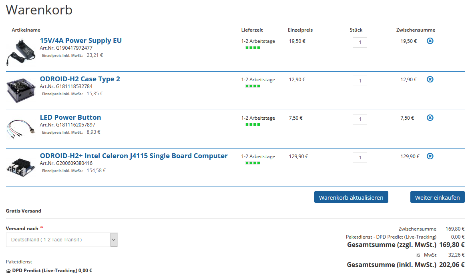Viewport: 470px width, 273px height.
Task: Click the 23,21 € price incl. MwSt.
Action: [95, 55]
